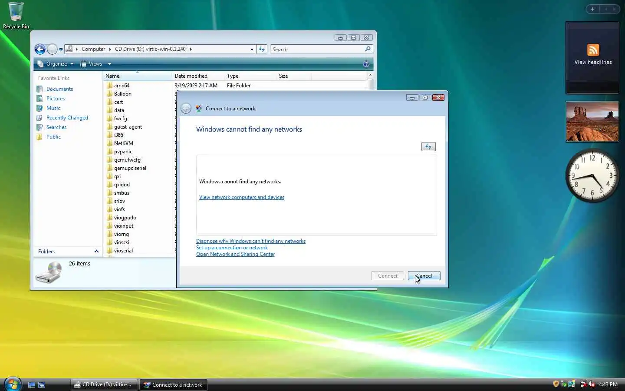Open Documents favorite link
This screenshot has height=391, width=625.
59,89
